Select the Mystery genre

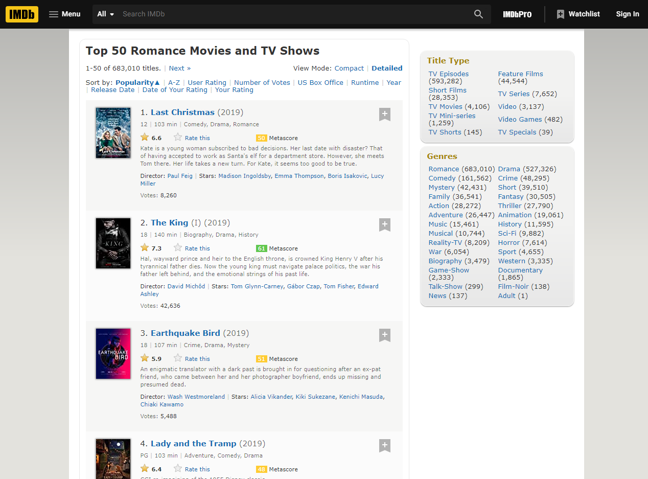(x=442, y=188)
